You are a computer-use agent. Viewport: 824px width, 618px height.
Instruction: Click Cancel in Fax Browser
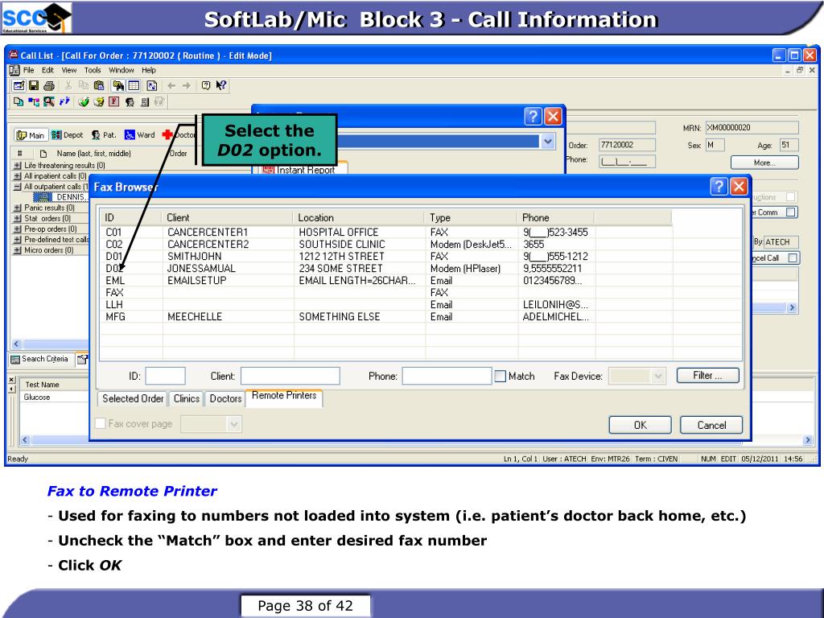point(711,425)
